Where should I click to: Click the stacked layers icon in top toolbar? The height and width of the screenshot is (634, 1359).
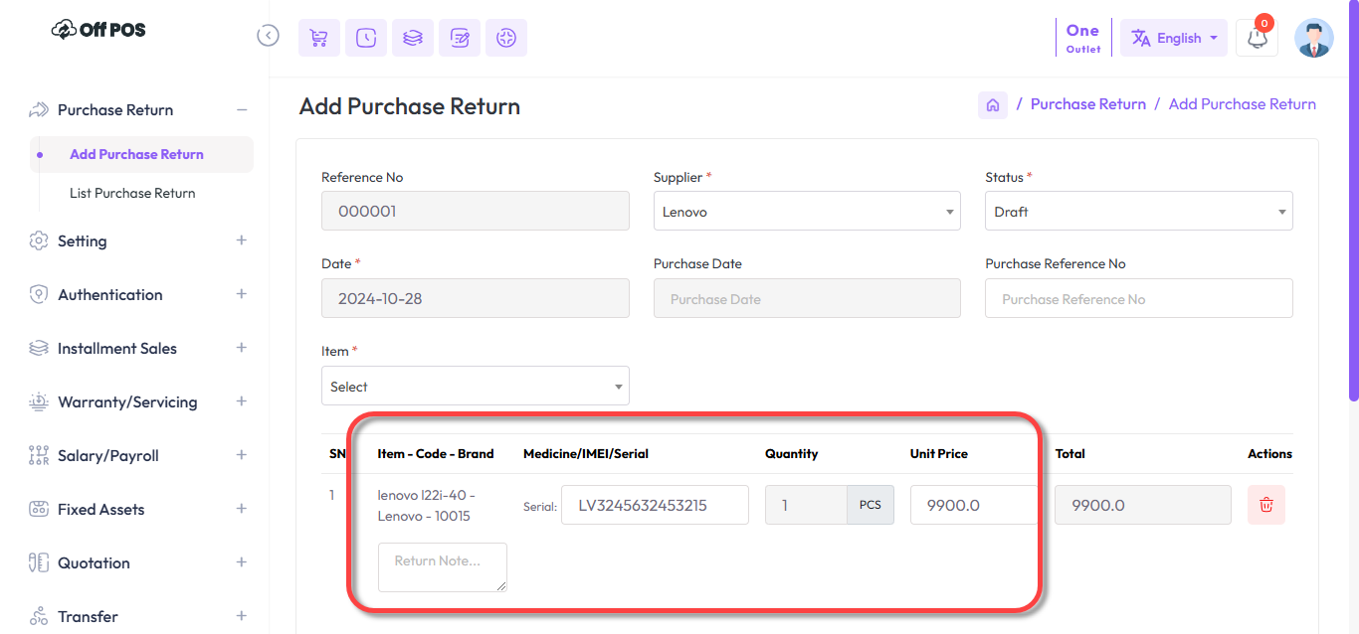(413, 38)
